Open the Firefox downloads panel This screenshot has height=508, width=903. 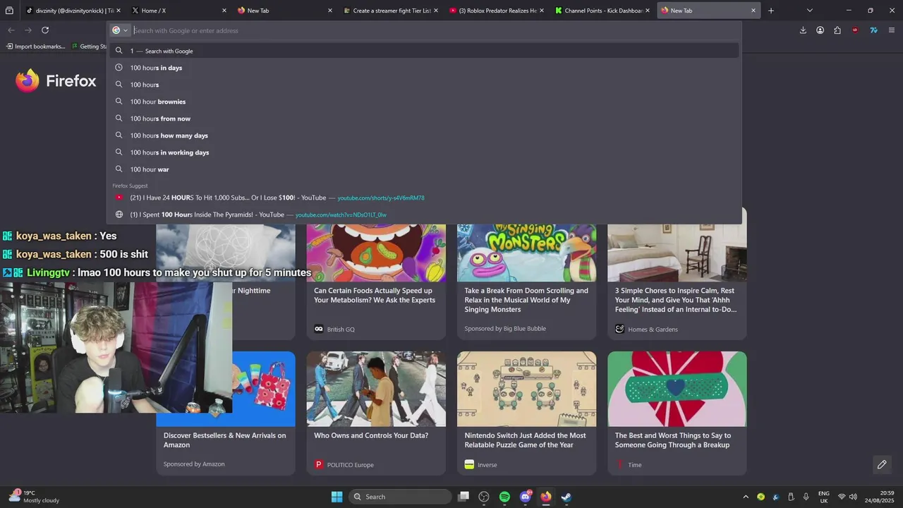pos(803,30)
